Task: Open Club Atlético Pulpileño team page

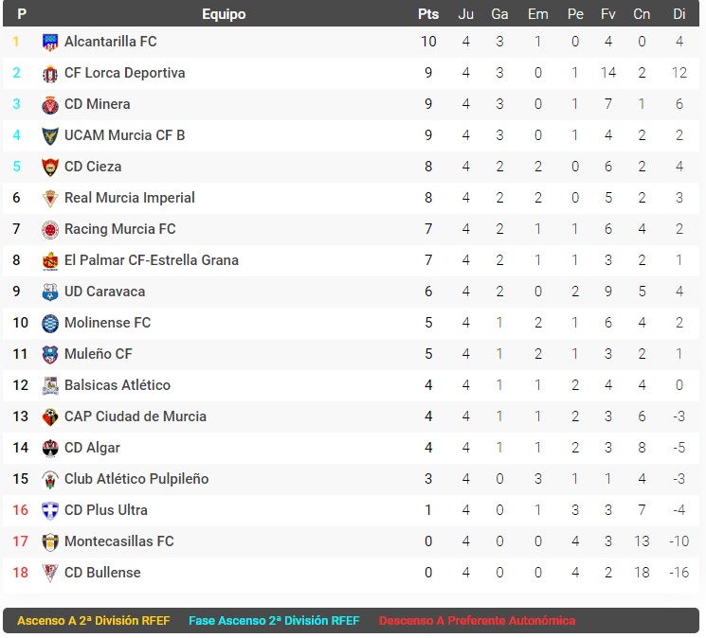Action: [136, 479]
